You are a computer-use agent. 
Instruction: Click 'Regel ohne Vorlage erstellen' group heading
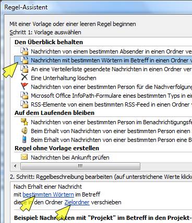tap(57, 148)
